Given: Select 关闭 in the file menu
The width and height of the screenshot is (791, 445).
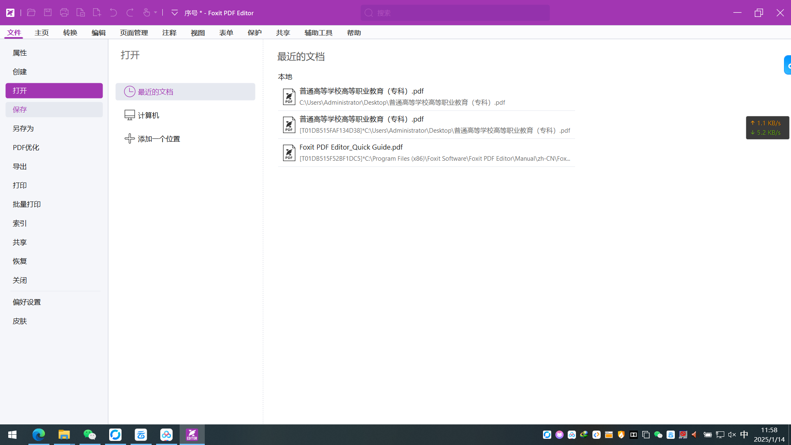Looking at the screenshot, I should (54, 280).
